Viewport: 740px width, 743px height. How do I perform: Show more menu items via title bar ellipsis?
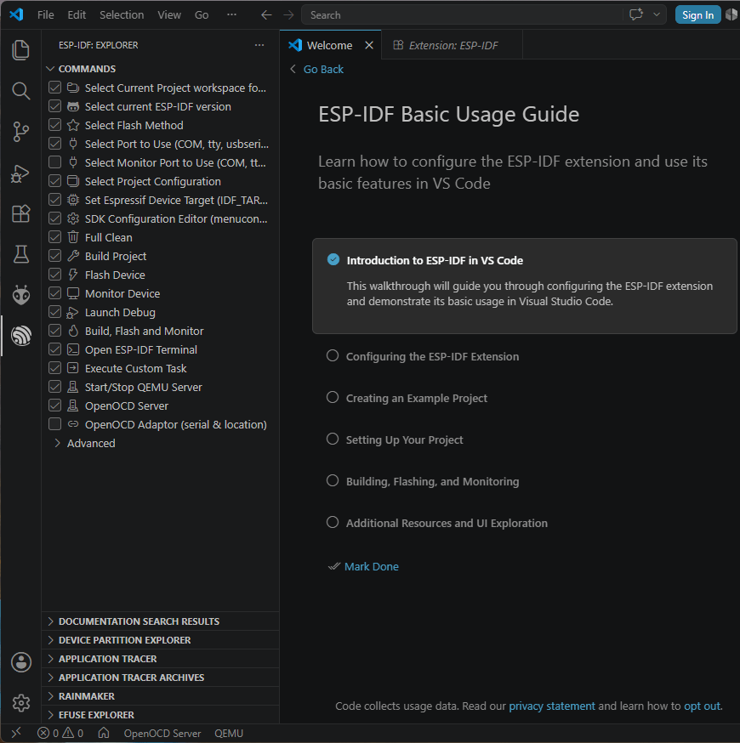tap(231, 14)
